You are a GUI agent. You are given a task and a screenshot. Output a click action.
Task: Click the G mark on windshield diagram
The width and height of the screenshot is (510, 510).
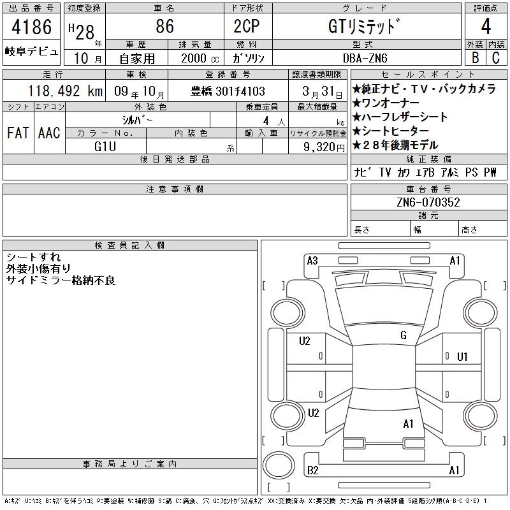click(x=404, y=335)
